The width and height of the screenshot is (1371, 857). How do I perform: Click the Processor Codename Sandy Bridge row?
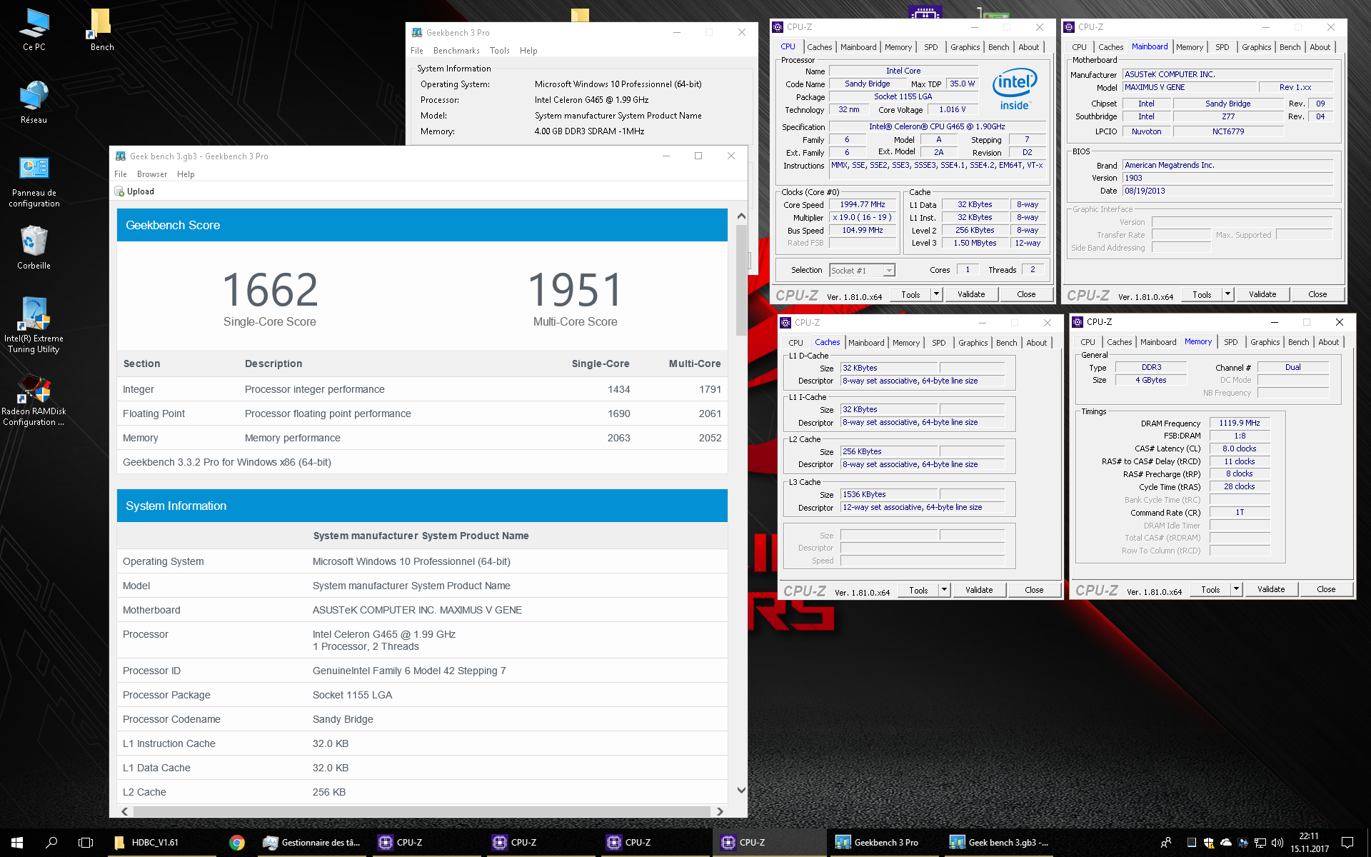(x=422, y=719)
